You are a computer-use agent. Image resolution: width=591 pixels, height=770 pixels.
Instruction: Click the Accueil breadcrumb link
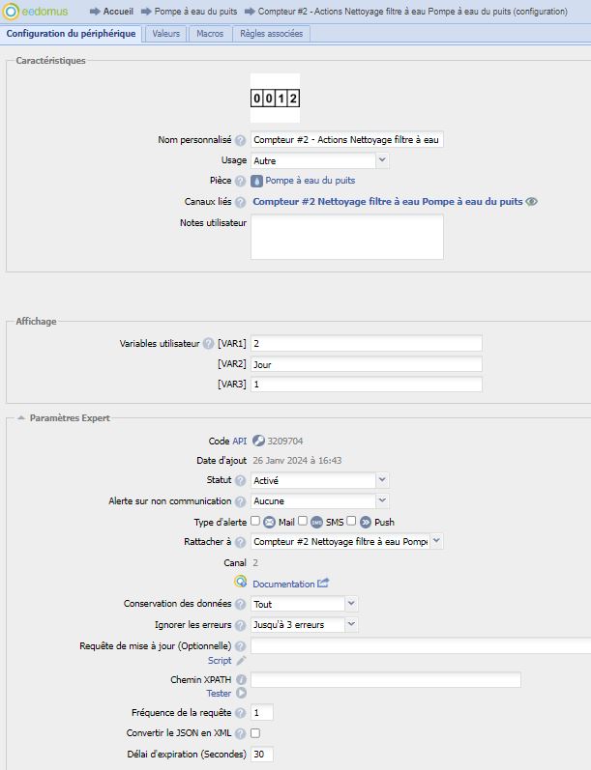pos(118,11)
